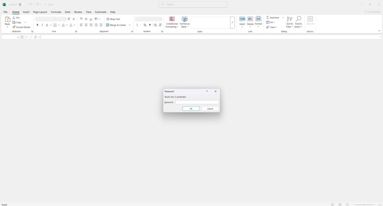Open the Page Layout ribbon tab
383x206 pixels.
coord(40,12)
